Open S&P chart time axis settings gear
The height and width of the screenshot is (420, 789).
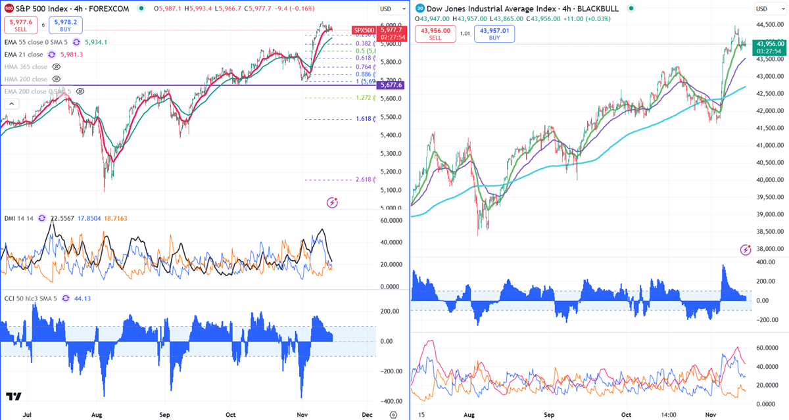pyautogui.click(x=393, y=415)
